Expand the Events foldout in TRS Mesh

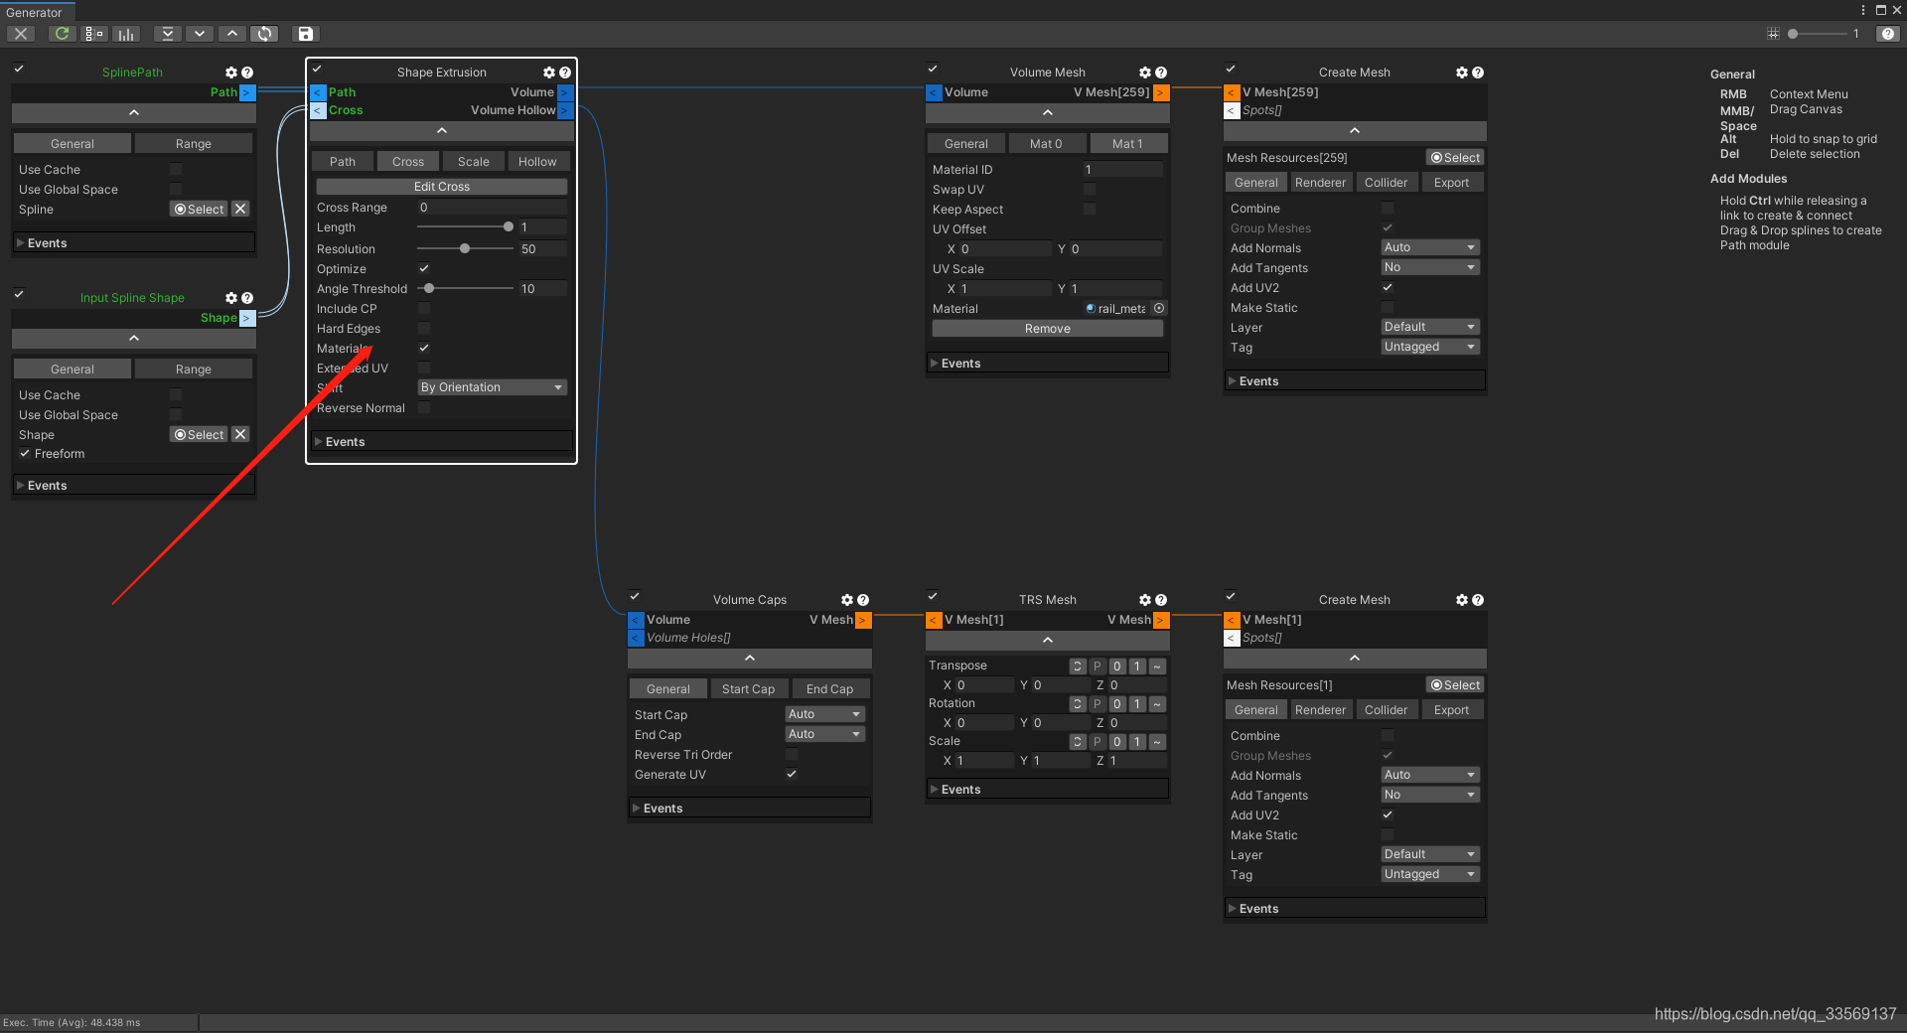click(1047, 789)
